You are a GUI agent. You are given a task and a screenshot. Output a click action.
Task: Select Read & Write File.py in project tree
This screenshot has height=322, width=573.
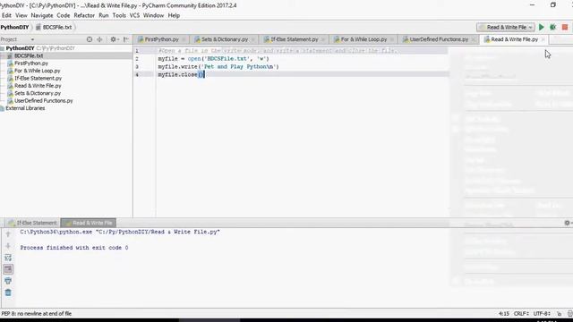[x=38, y=86]
